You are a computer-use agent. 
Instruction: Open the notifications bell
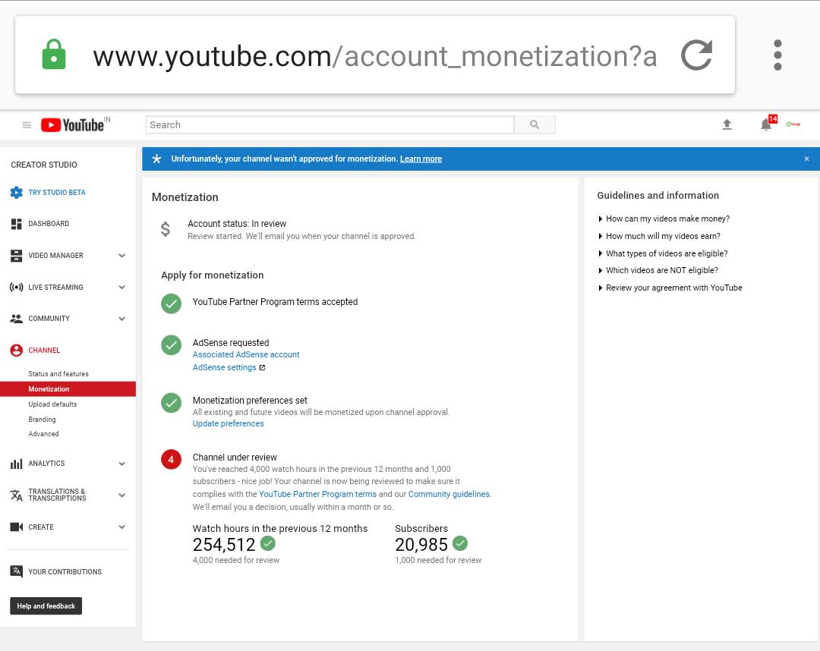(x=766, y=124)
